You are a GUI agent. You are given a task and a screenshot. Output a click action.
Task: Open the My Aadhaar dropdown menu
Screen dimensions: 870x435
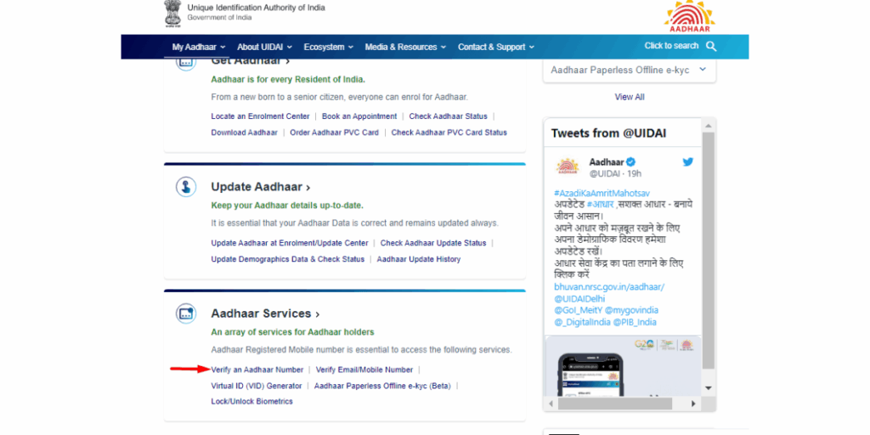pos(198,48)
